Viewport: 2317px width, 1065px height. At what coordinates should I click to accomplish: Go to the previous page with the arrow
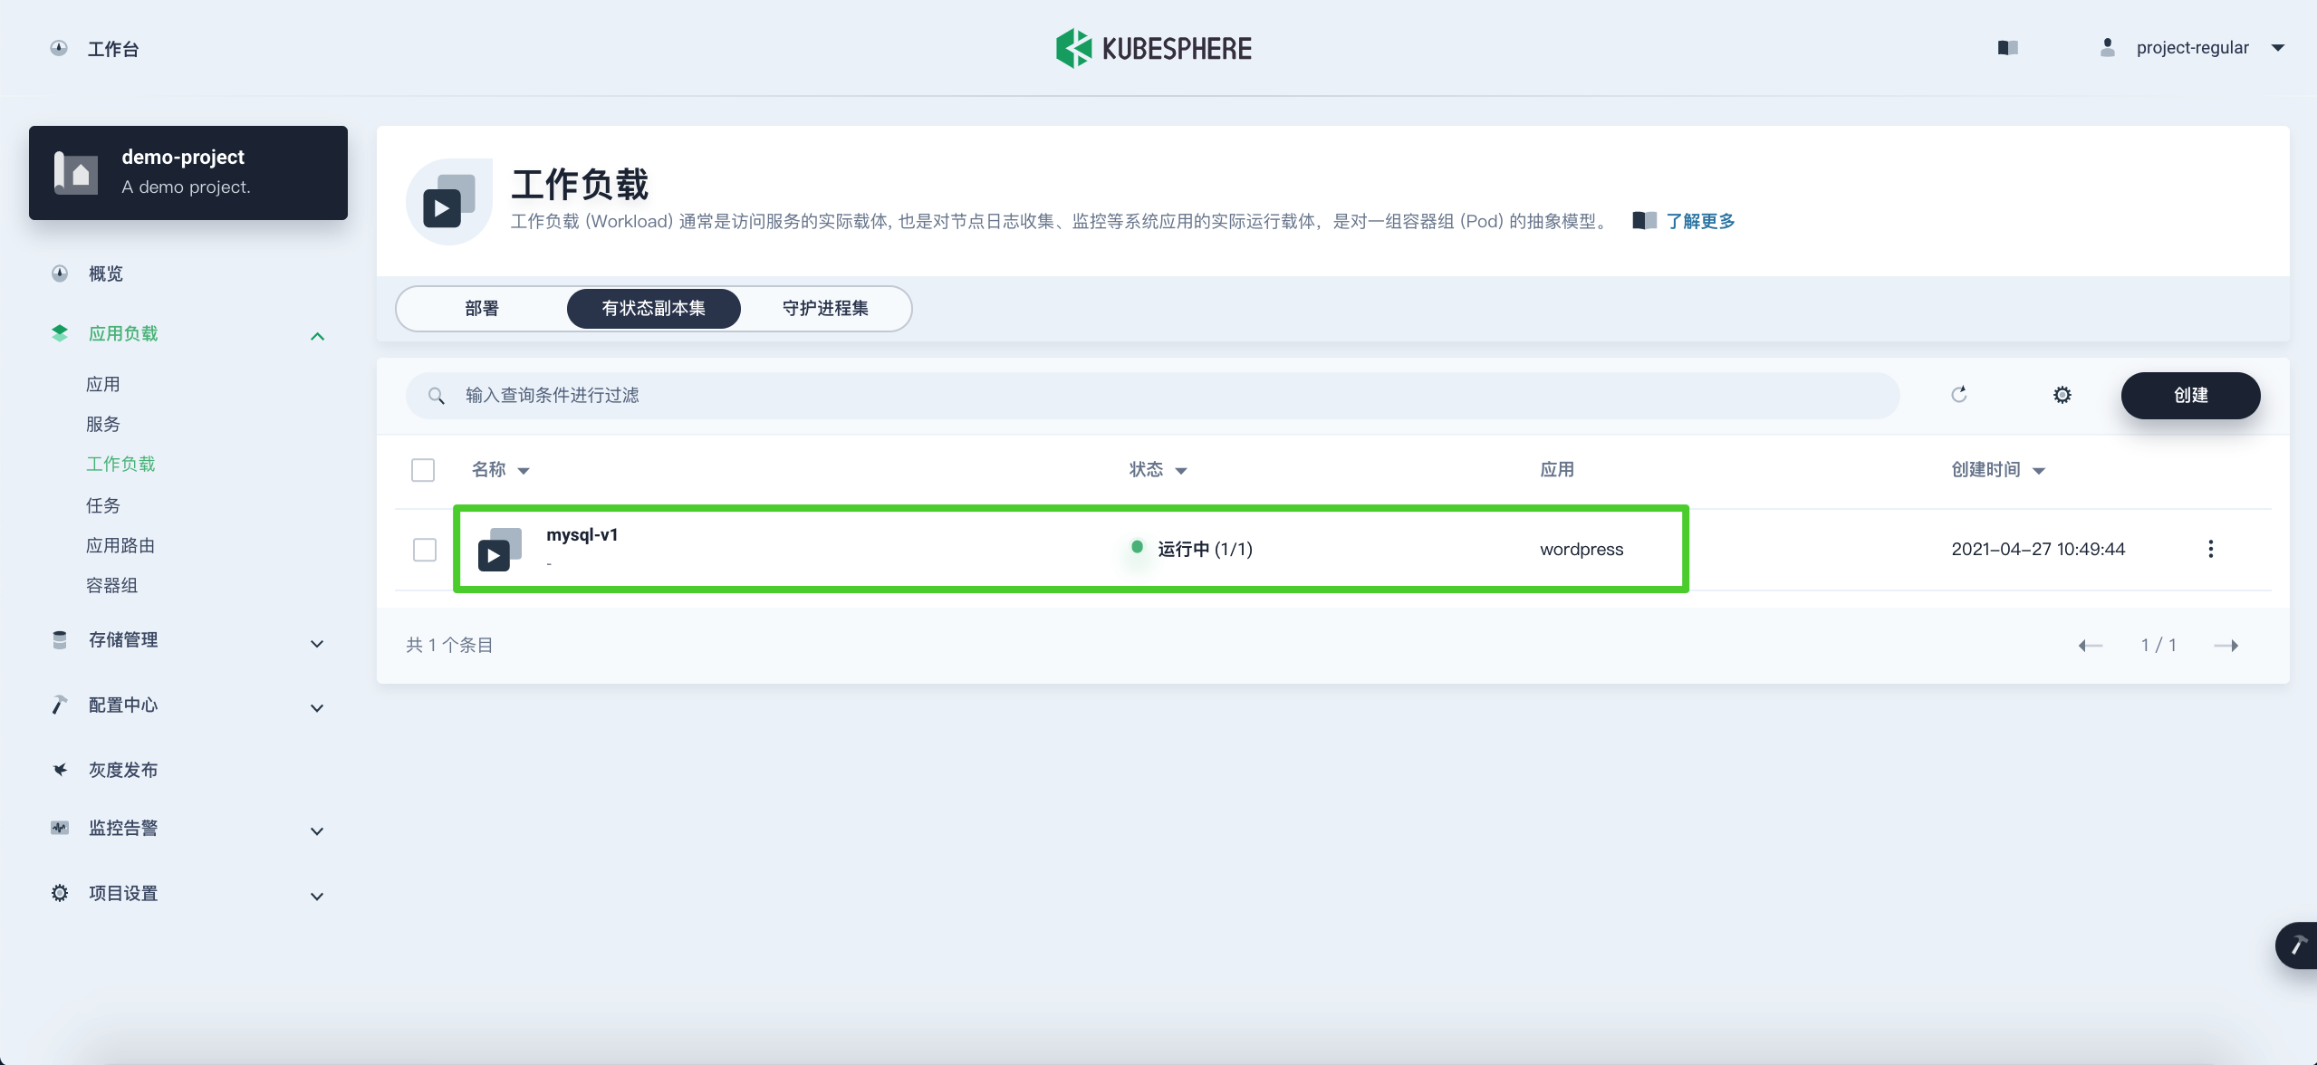2091,645
